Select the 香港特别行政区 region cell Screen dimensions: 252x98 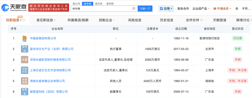(x=209, y=38)
